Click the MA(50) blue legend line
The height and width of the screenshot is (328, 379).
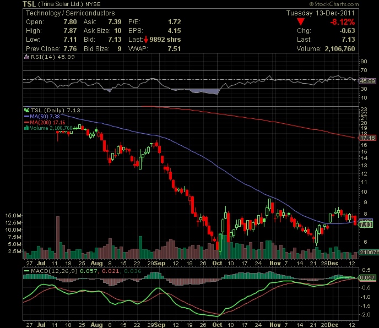[26, 117]
